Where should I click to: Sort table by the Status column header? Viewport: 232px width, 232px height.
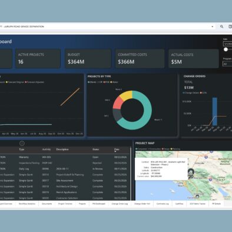coord(96,150)
